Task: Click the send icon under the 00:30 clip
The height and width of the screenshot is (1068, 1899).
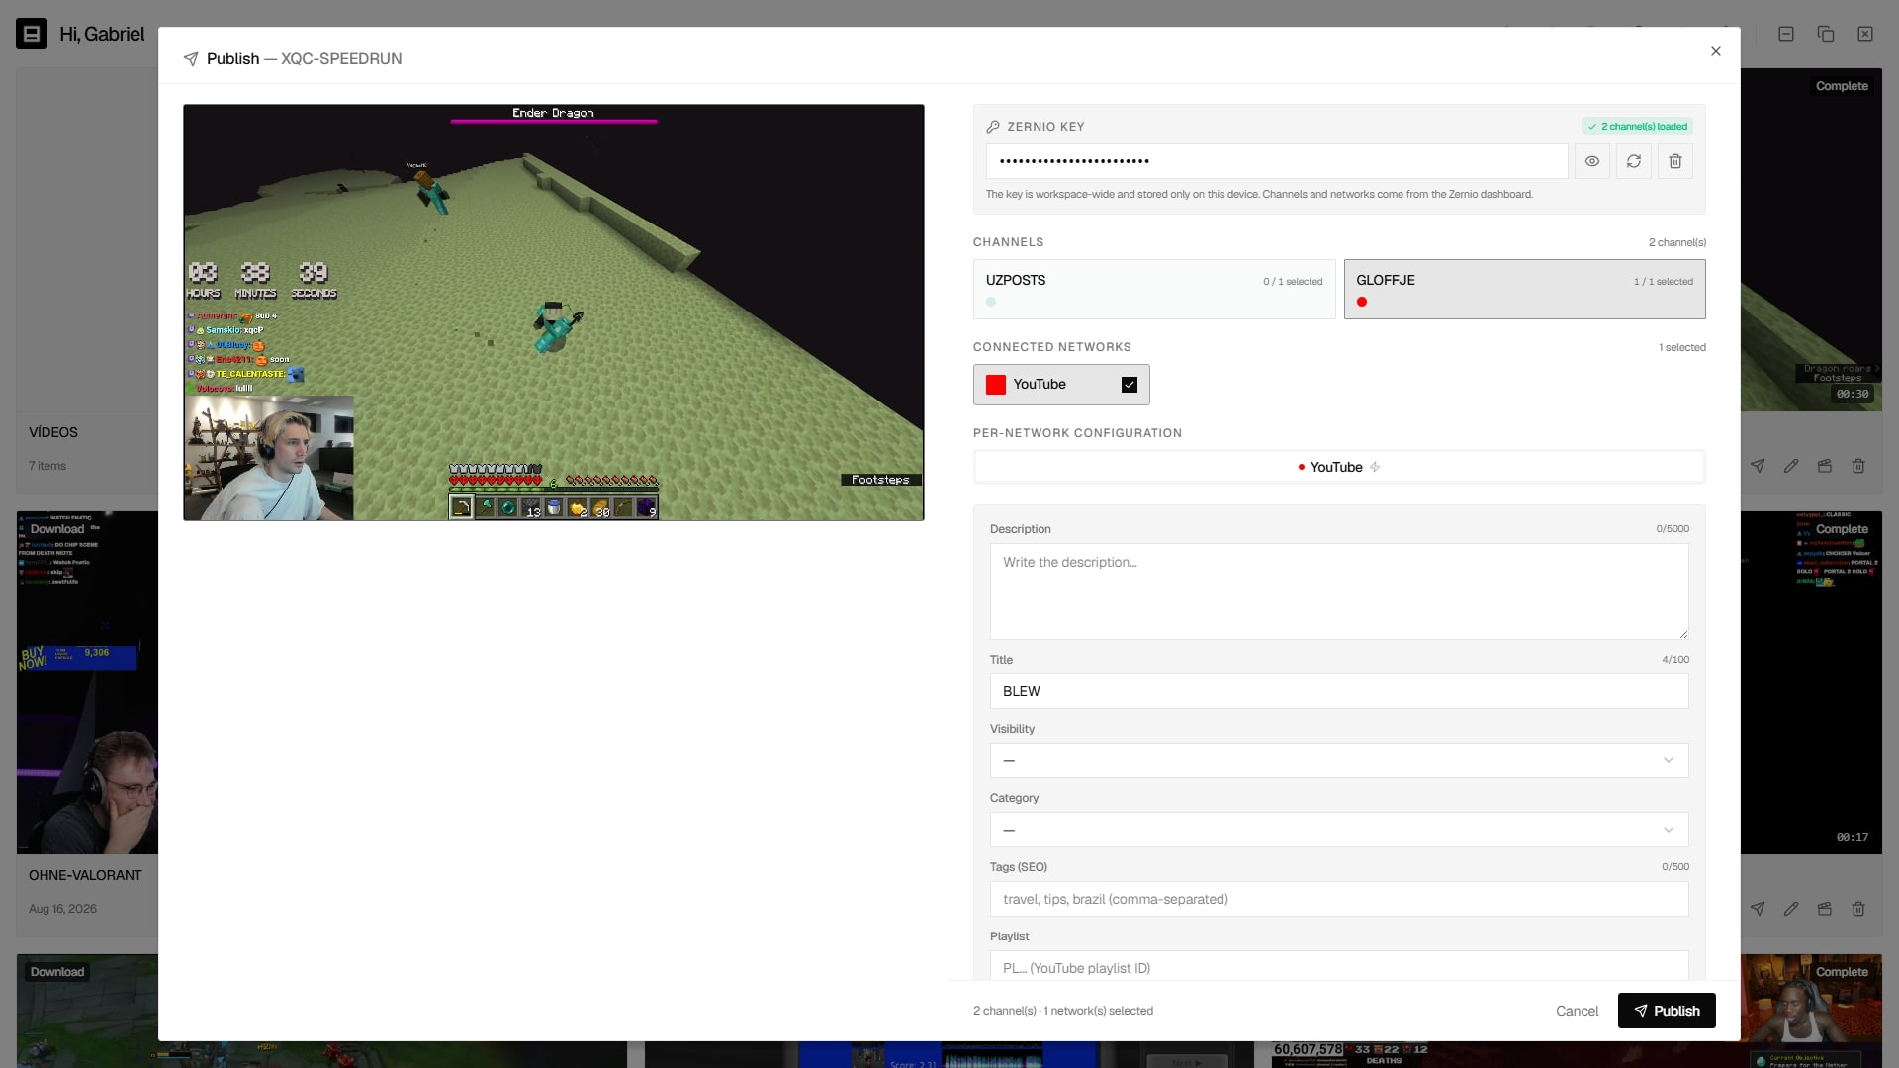Action: click(1758, 466)
